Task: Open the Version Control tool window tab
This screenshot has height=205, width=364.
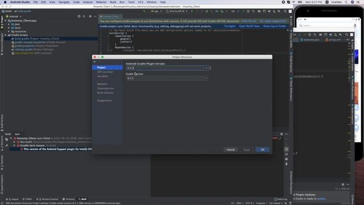Action: [x=47, y=199]
